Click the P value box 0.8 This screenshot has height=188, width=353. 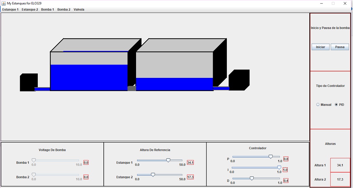pos(286,159)
